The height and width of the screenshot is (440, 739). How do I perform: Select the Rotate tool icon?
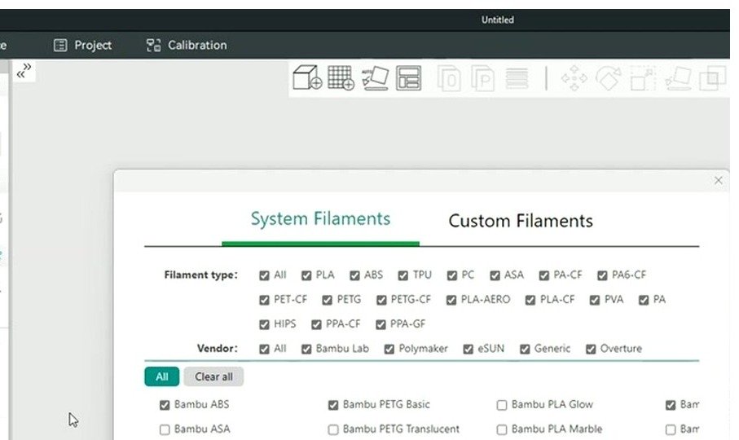click(609, 78)
